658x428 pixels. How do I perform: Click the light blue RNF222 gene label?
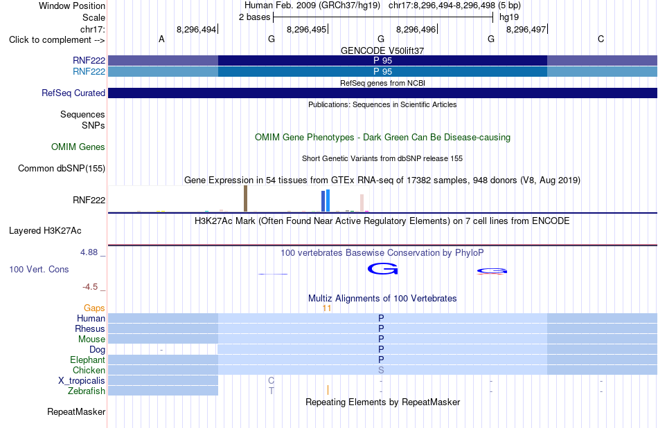point(89,72)
